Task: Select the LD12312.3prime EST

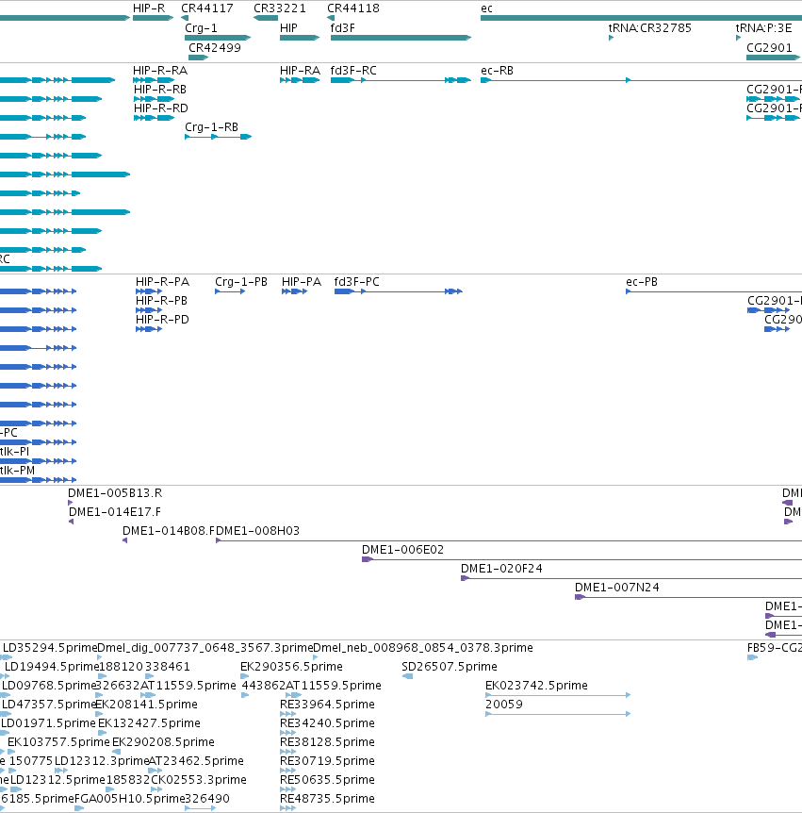Action: click(x=61, y=771)
